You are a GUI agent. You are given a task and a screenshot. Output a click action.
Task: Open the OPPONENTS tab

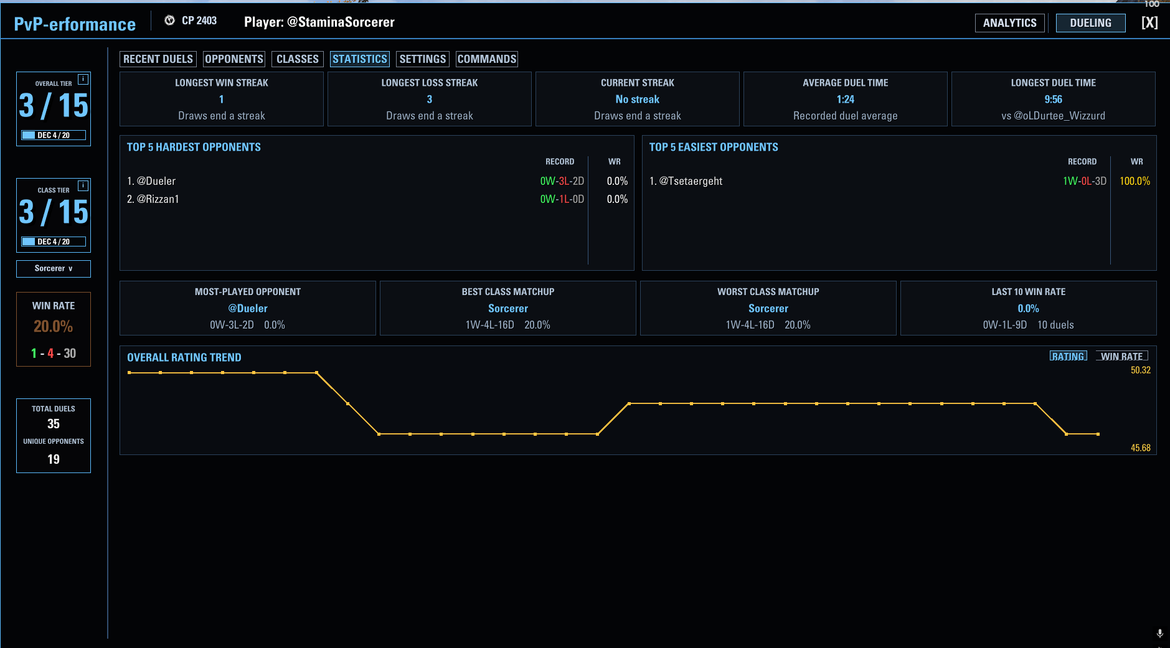pos(234,59)
